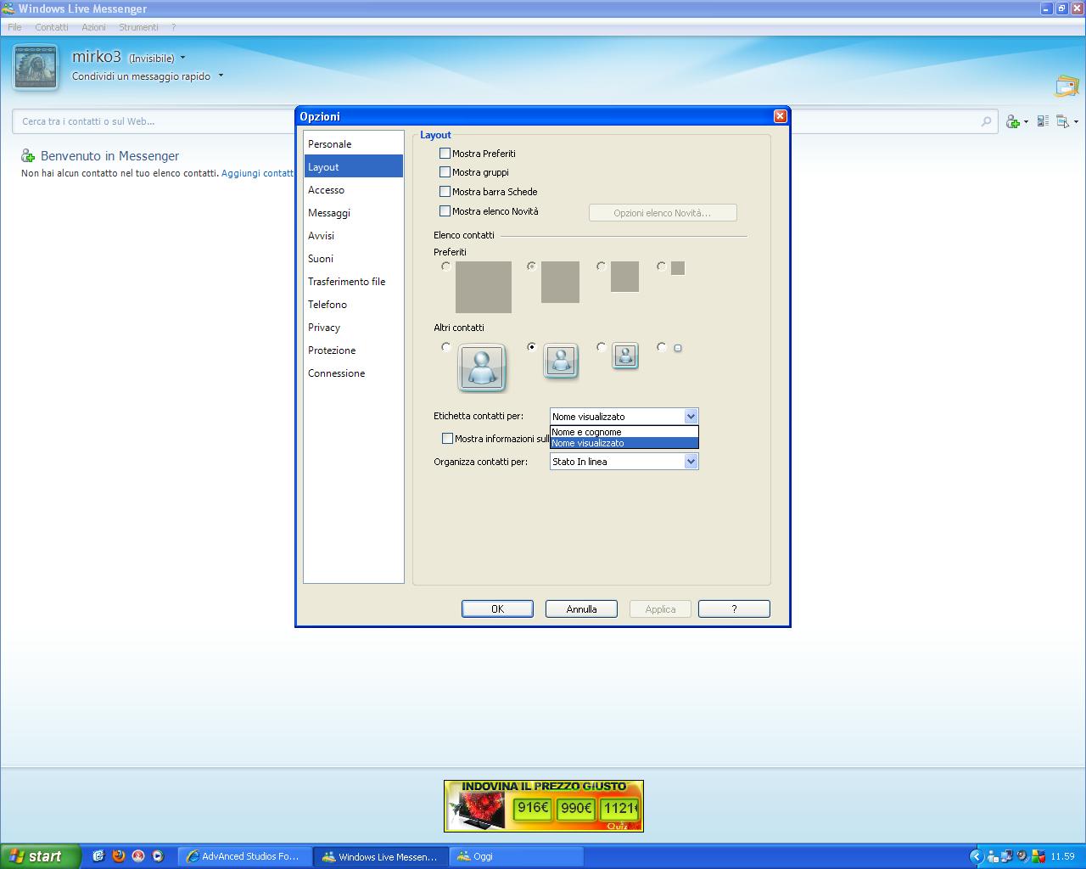
Task: Click the Windows Start button
Action: (x=40, y=856)
